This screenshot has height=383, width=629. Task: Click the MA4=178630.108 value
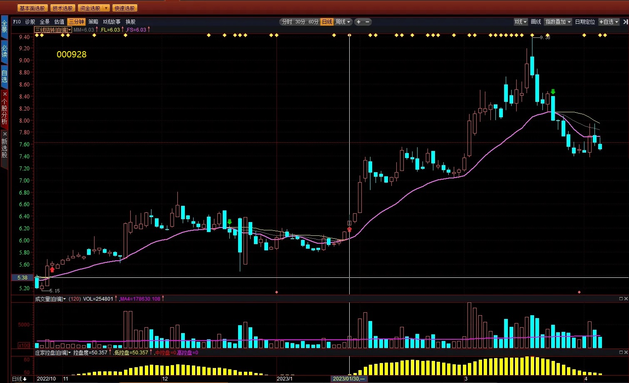[x=140, y=299]
